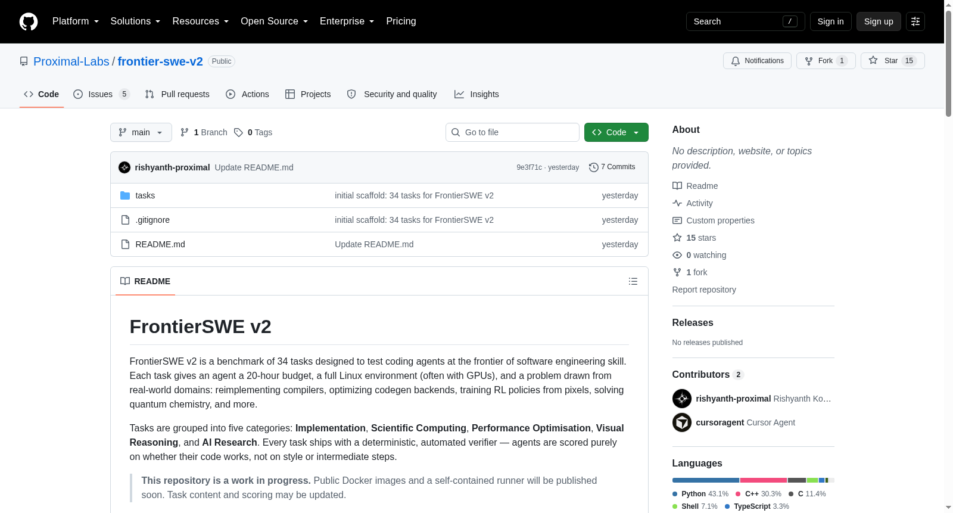The width and height of the screenshot is (953, 513).
Task: Click the README.md file icon
Action: pyautogui.click(x=125, y=244)
